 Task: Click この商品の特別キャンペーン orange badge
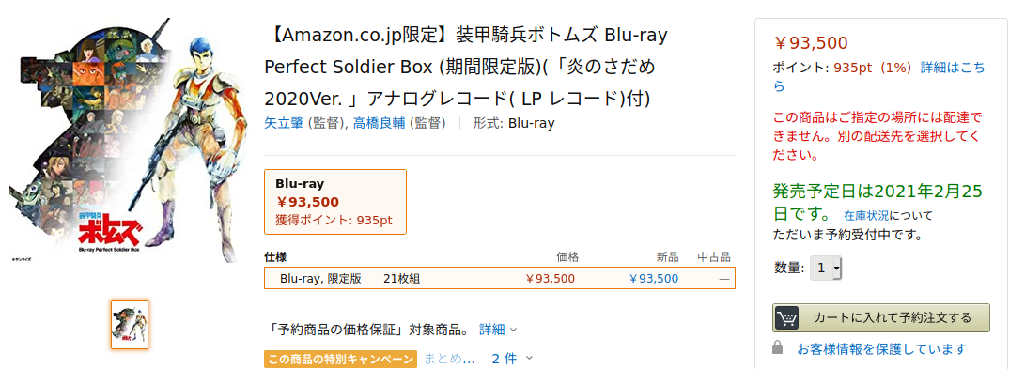coord(341,359)
